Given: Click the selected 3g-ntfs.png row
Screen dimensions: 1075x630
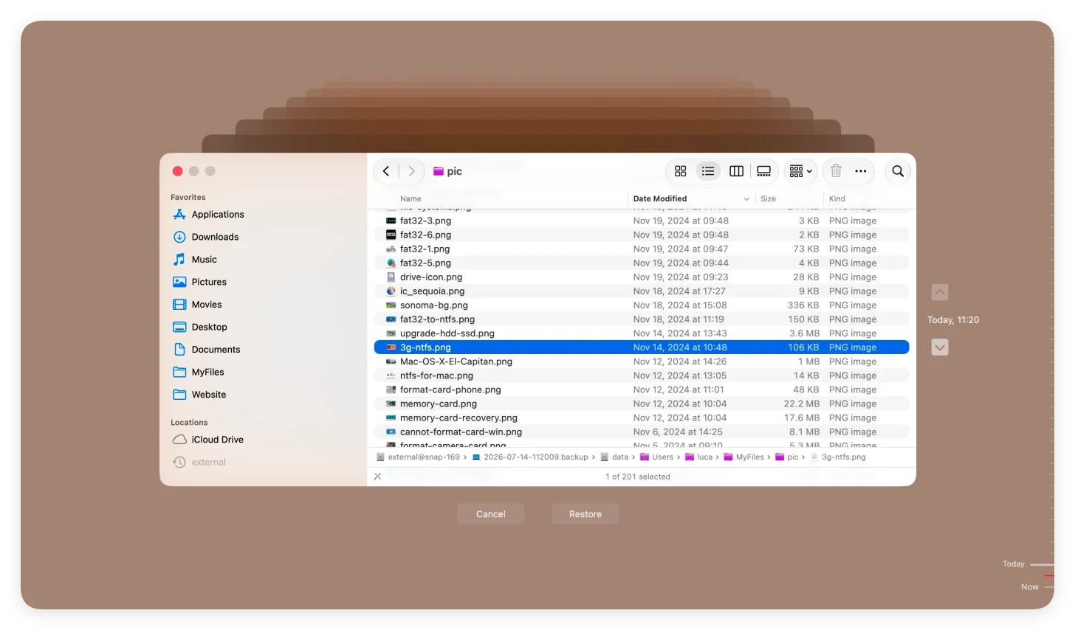Looking at the screenshot, I should coord(641,347).
